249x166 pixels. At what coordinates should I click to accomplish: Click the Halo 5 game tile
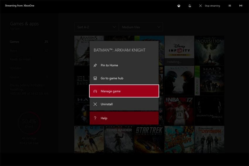pyautogui.click(x=179, y=81)
